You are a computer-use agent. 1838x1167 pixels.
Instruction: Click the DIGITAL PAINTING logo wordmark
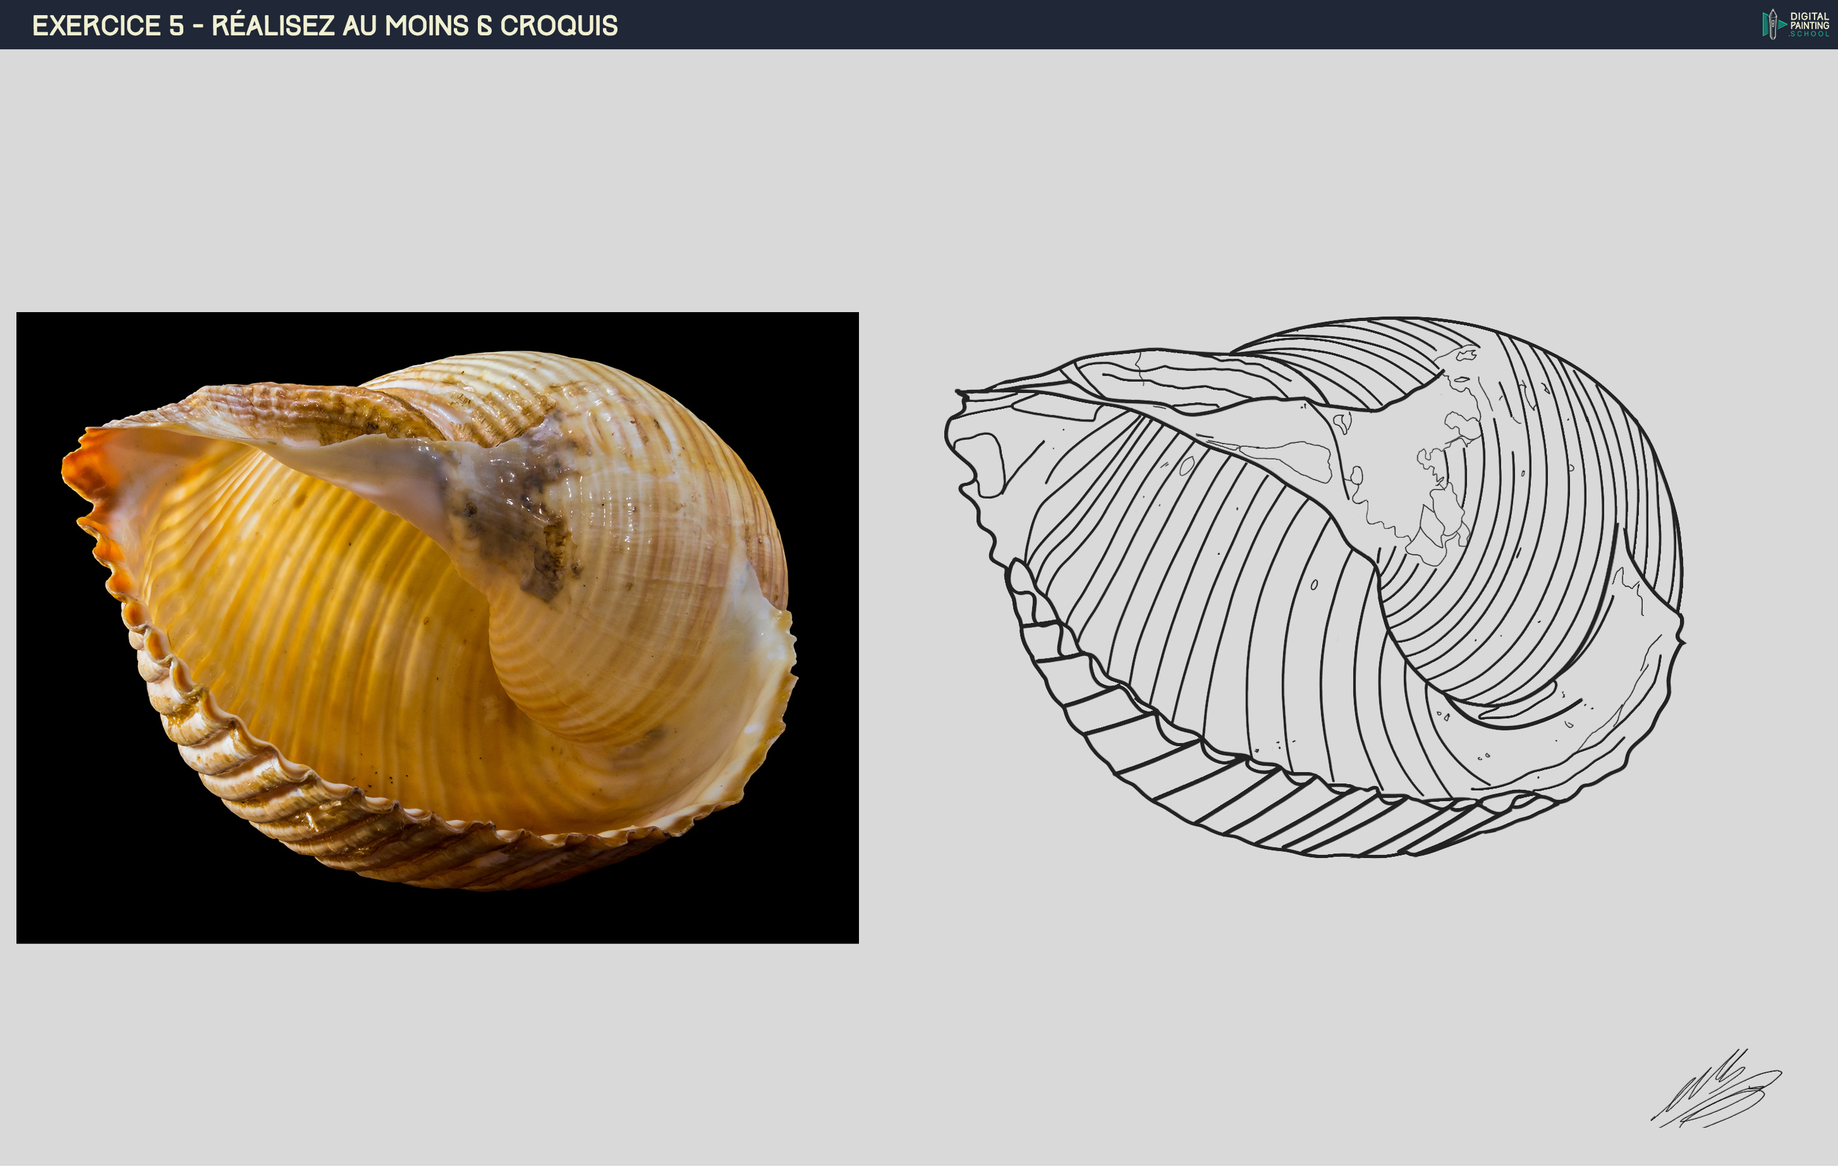[1809, 21]
